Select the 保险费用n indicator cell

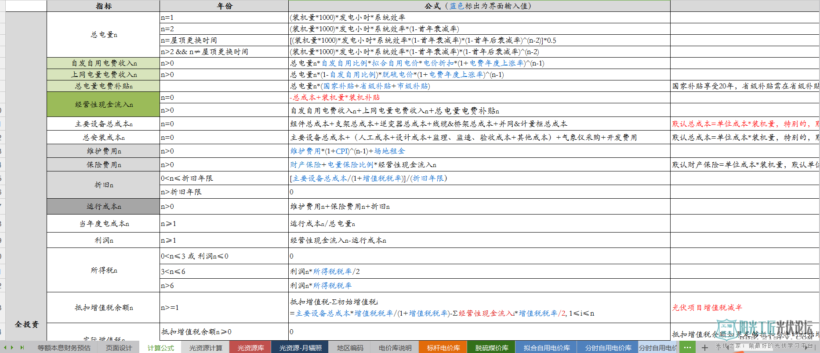coord(103,165)
